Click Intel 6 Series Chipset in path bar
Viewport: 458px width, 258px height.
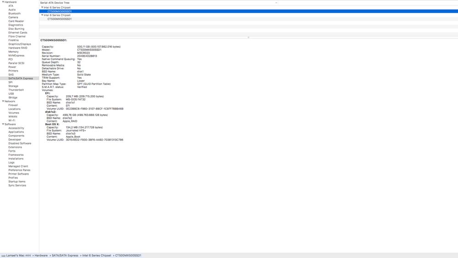click(97, 255)
